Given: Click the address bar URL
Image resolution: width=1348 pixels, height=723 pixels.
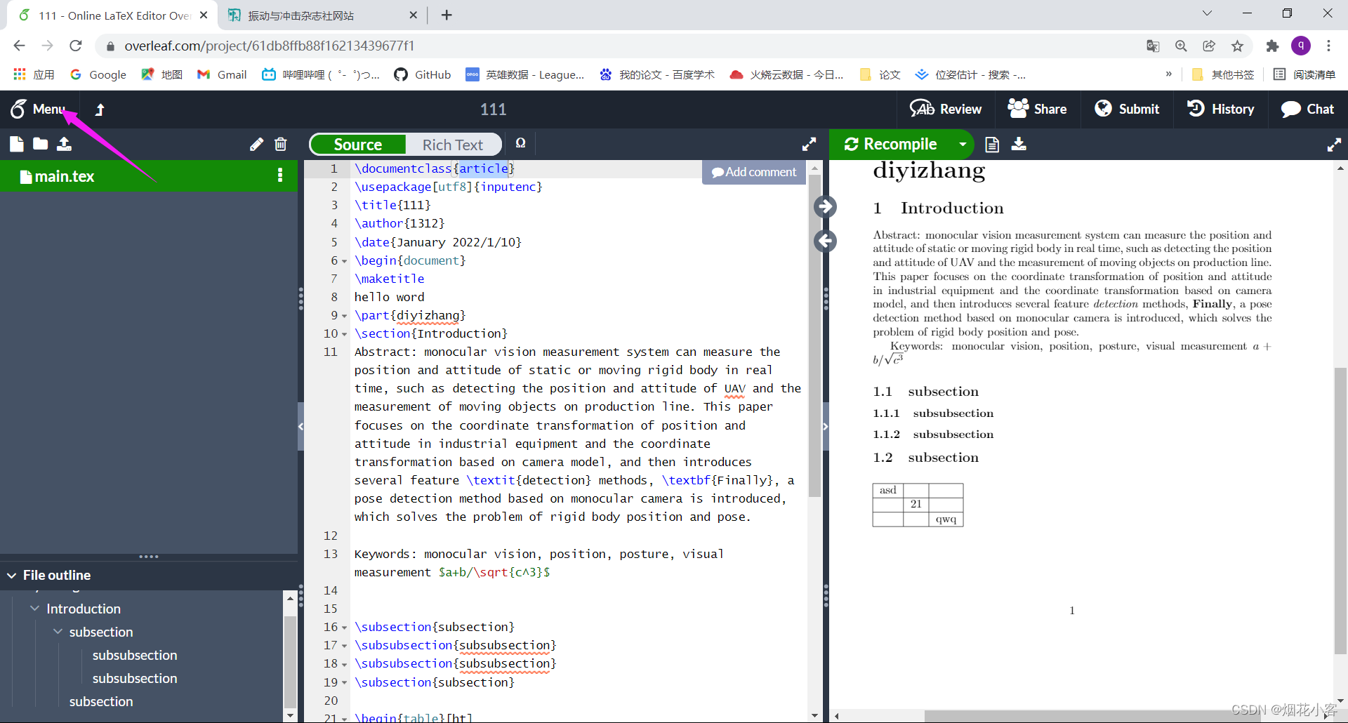Looking at the screenshot, I should tap(269, 46).
